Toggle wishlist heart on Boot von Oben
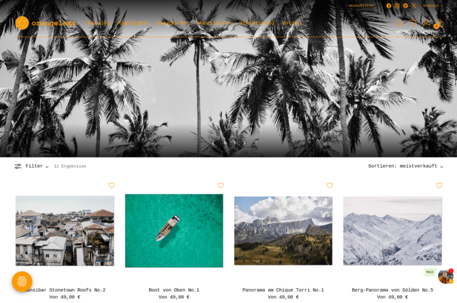Viewport: 457px width, 303px height. [x=221, y=185]
